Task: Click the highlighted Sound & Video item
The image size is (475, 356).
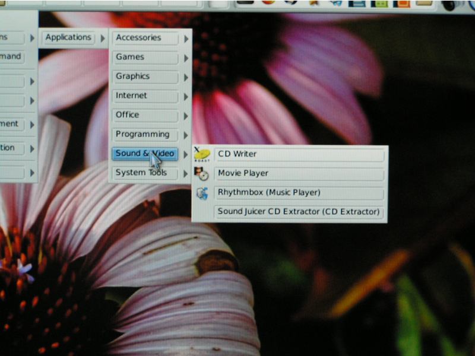Action: [145, 154]
